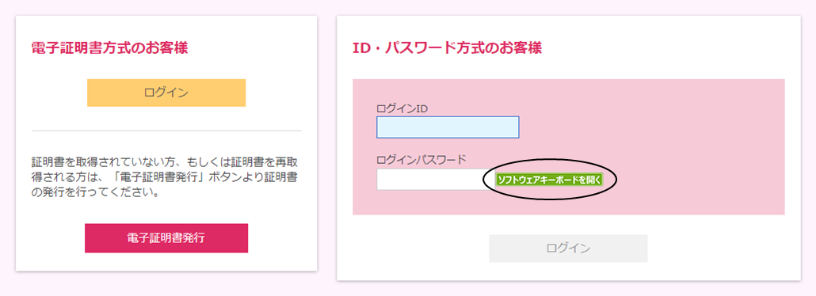Click the gray ログイン button below the form
Image resolution: width=816 pixels, height=296 pixels.
(568, 249)
